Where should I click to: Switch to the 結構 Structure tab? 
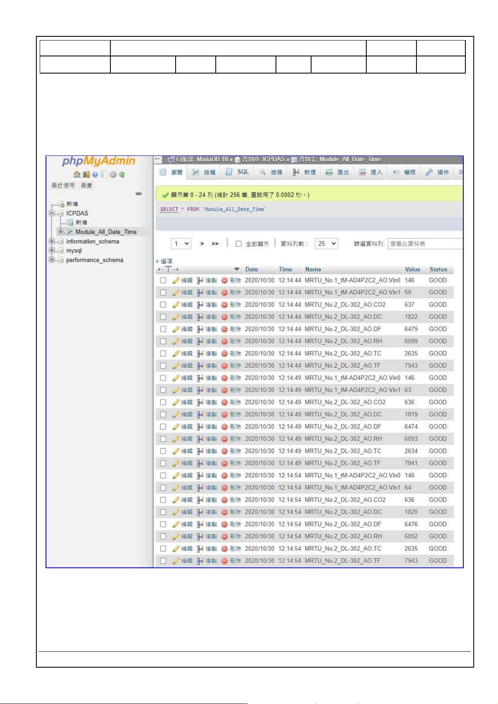click(204, 172)
